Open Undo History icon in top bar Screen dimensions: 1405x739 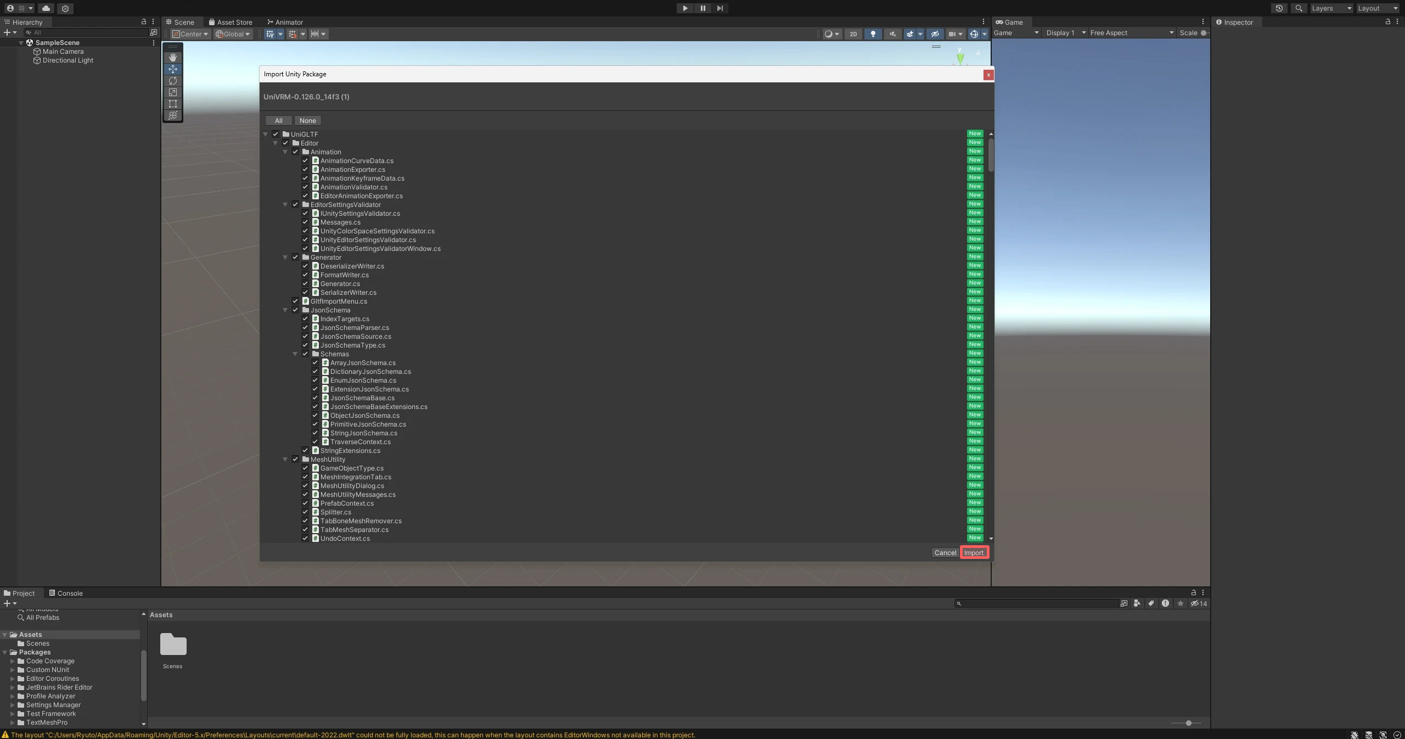1279,8
